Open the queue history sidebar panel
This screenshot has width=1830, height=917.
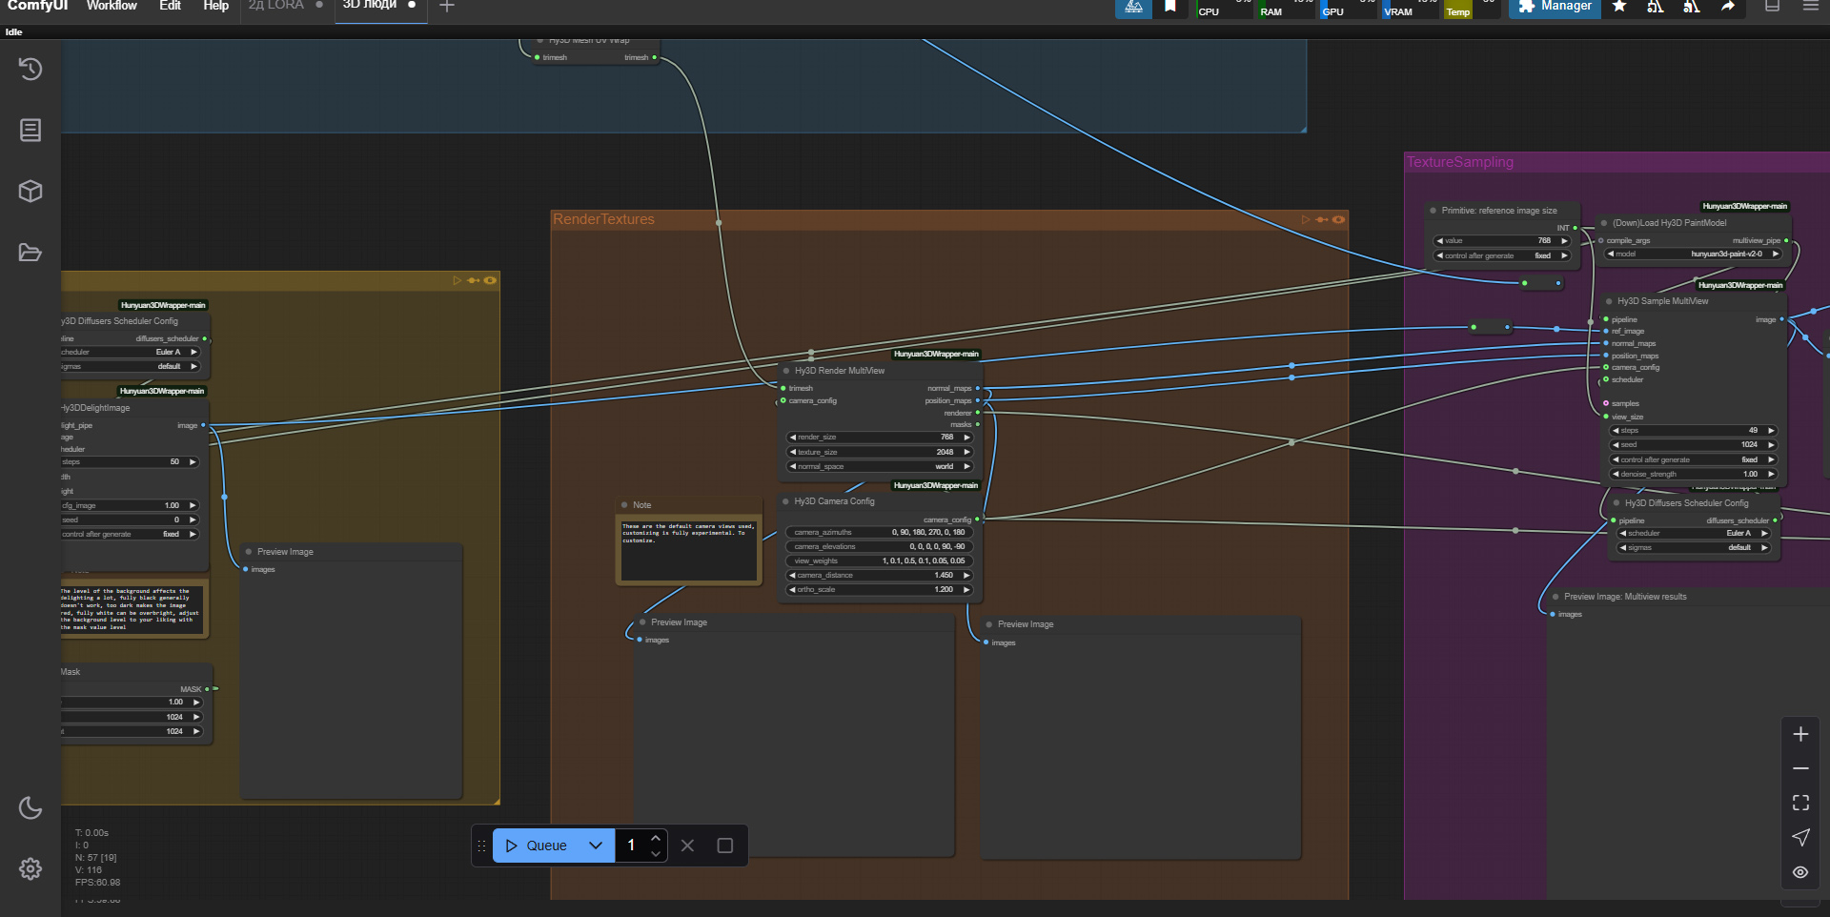click(30, 69)
